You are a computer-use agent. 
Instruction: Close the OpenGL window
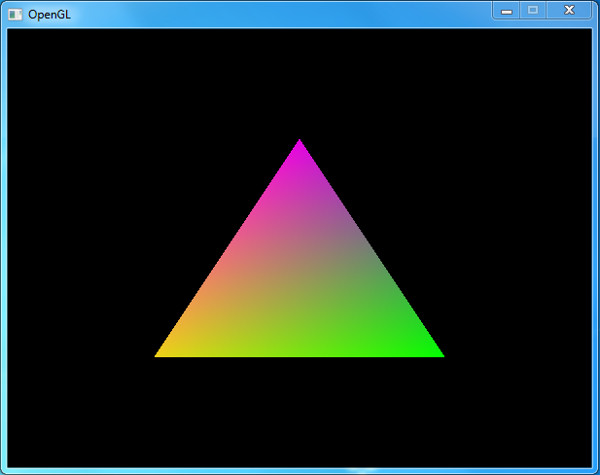569,11
